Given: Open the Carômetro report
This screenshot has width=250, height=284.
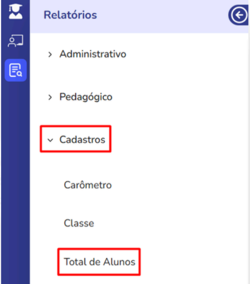Looking at the screenshot, I should pyautogui.click(x=88, y=185).
